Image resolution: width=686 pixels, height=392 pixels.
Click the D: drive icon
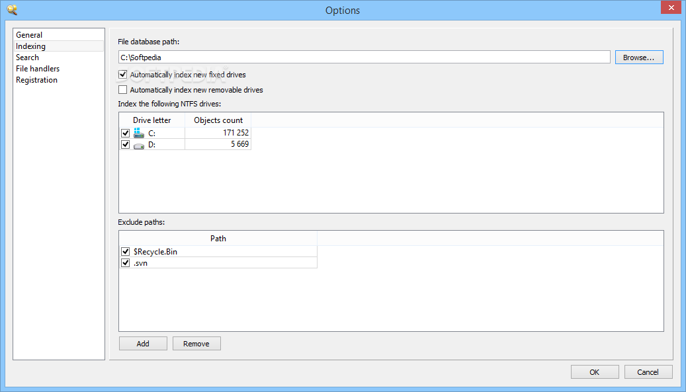coord(139,146)
